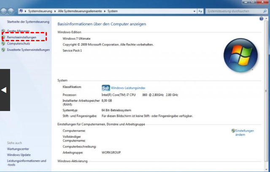Click Einstellungen ändern link
The width and height of the screenshot is (270, 172).
click(245, 133)
